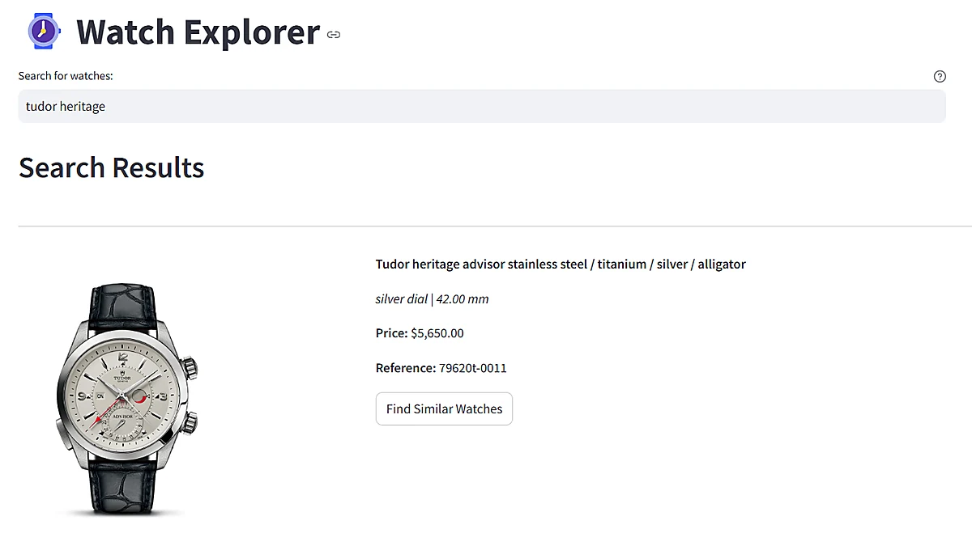
Task: Click the Find Similar Watches button
Action: point(444,408)
